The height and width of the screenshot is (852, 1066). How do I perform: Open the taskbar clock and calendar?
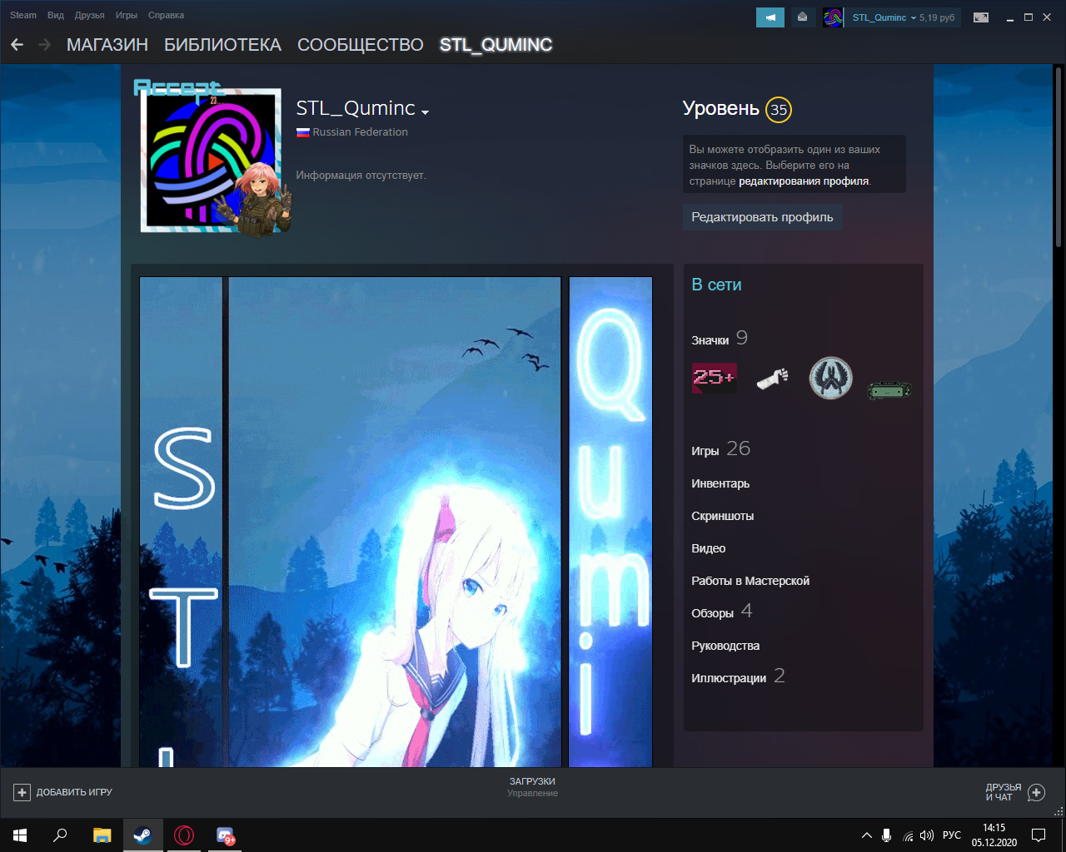click(994, 835)
